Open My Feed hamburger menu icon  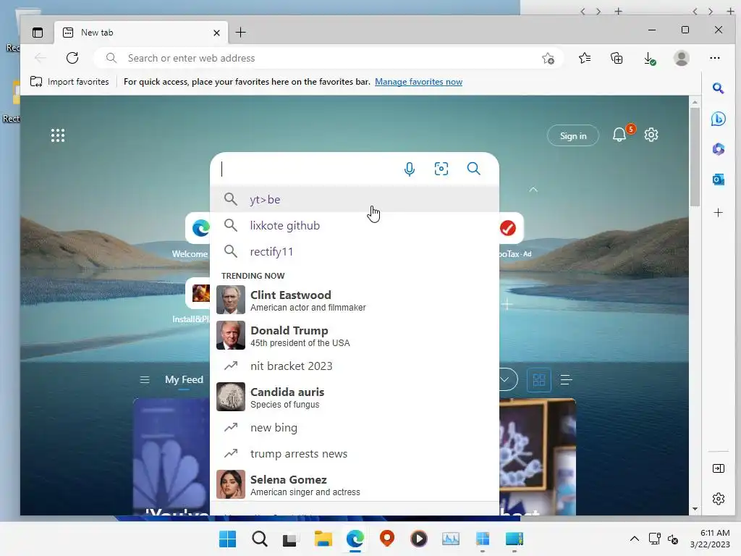point(145,379)
